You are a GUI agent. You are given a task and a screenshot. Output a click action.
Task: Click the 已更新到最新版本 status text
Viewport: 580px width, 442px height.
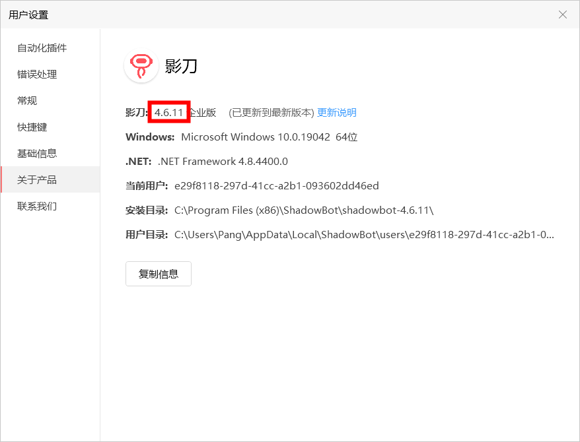(x=271, y=112)
